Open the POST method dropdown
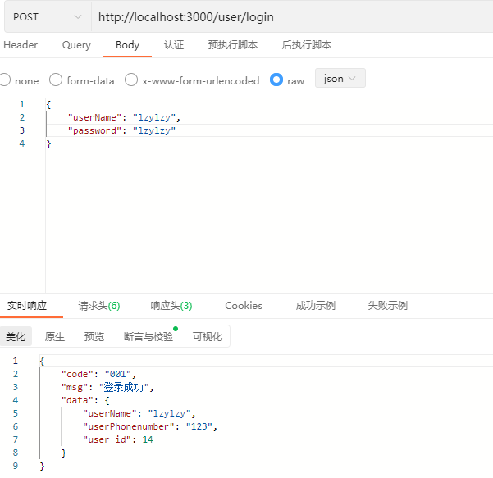Image resolution: width=493 pixels, height=478 pixels. 48,16
